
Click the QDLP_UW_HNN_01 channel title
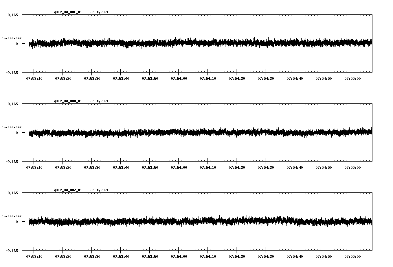click(68, 101)
